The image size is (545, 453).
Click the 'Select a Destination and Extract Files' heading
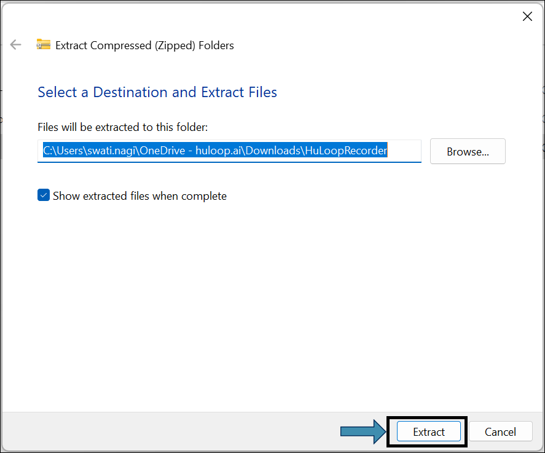point(157,92)
